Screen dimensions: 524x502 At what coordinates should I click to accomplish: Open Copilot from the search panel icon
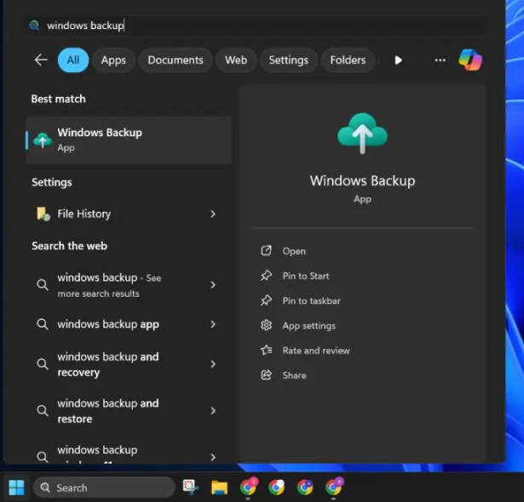470,60
